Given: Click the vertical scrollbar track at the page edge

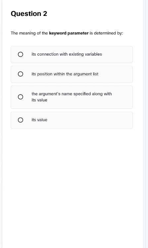Looking at the screenshot, I should coord(147,124).
